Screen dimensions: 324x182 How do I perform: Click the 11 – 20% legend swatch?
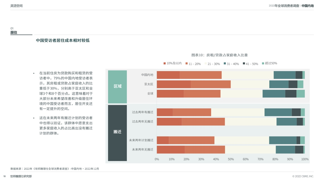coord(187,63)
